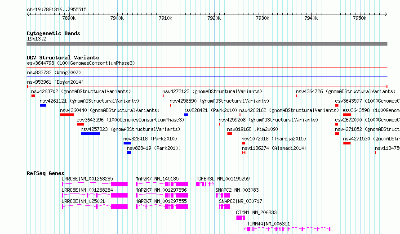Click the 7940k ruler position

pyautogui.click(x=311, y=18)
